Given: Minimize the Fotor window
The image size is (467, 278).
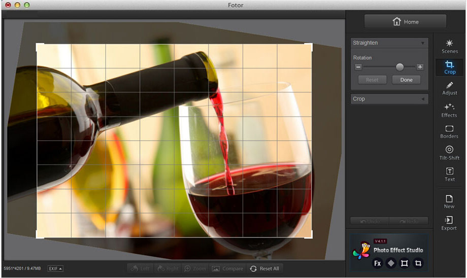Looking at the screenshot, I should pyautogui.click(x=17, y=5).
